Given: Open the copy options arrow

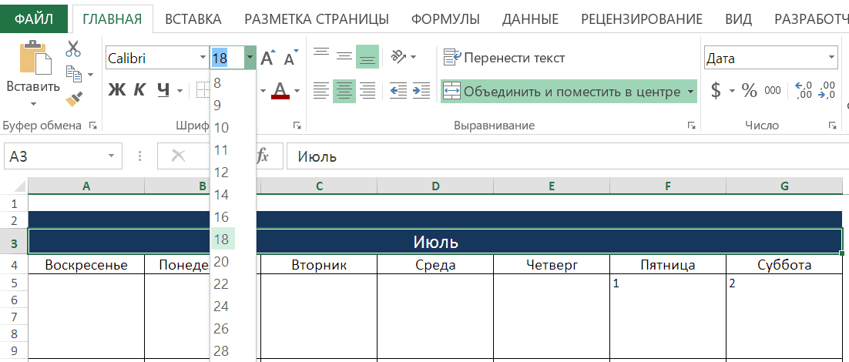Looking at the screenshot, I should (90, 74).
